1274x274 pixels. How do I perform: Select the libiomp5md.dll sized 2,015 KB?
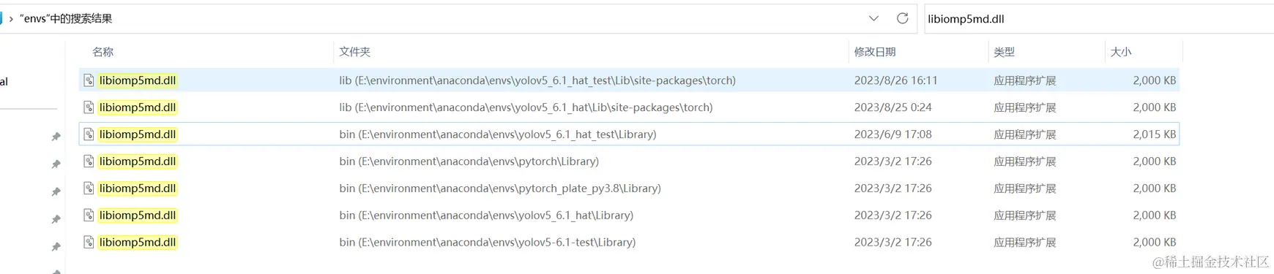[629, 134]
